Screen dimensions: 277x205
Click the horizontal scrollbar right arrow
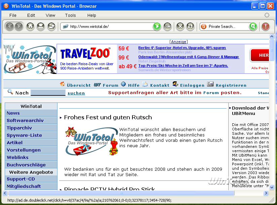[x=266, y=193]
